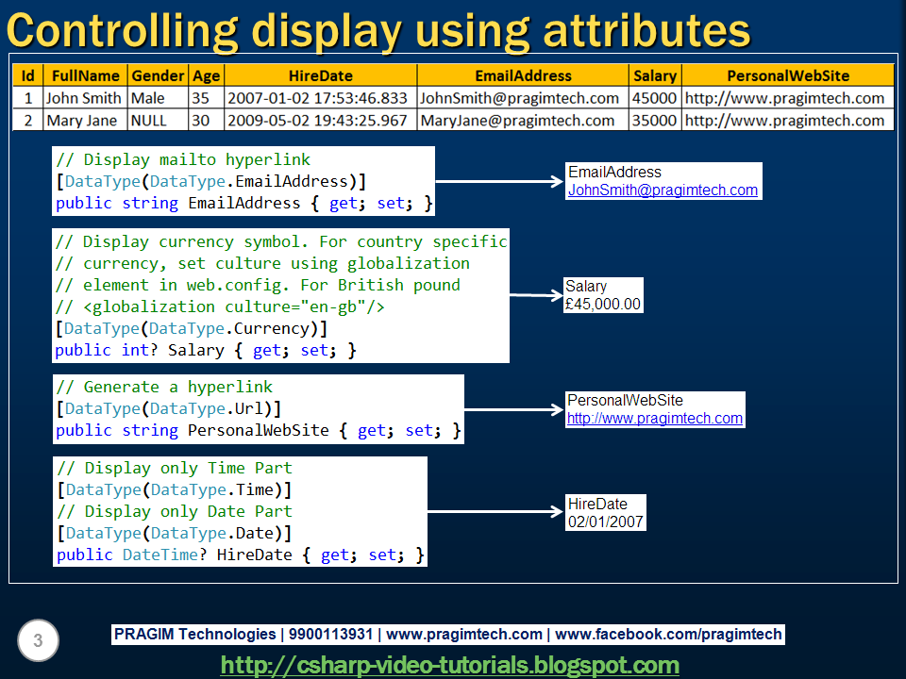Click the age value 35

click(x=207, y=98)
